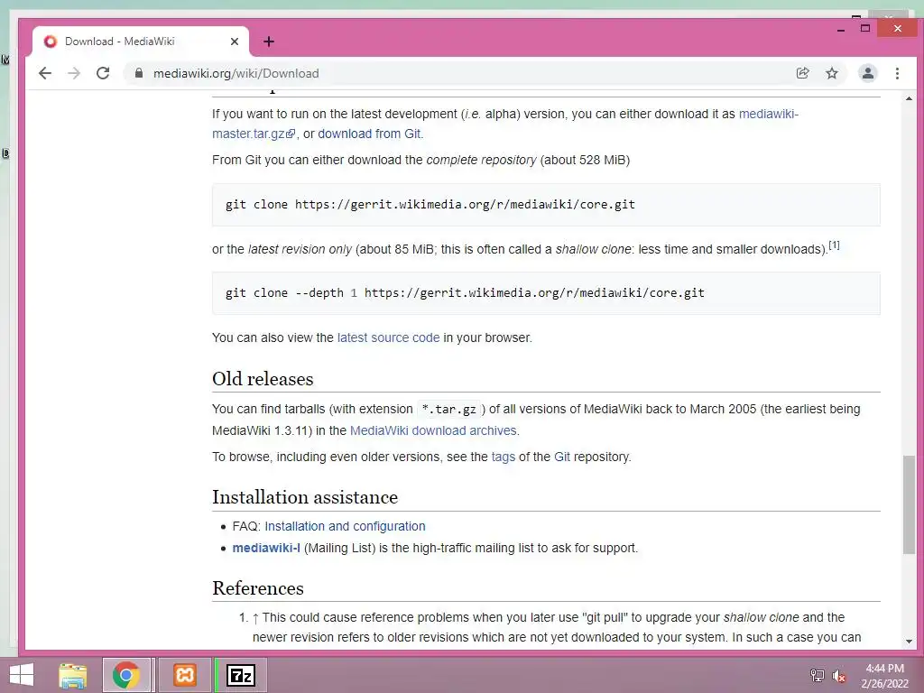This screenshot has width=924, height=693.
Task: Maximize the Chrome window
Action: [865, 28]
